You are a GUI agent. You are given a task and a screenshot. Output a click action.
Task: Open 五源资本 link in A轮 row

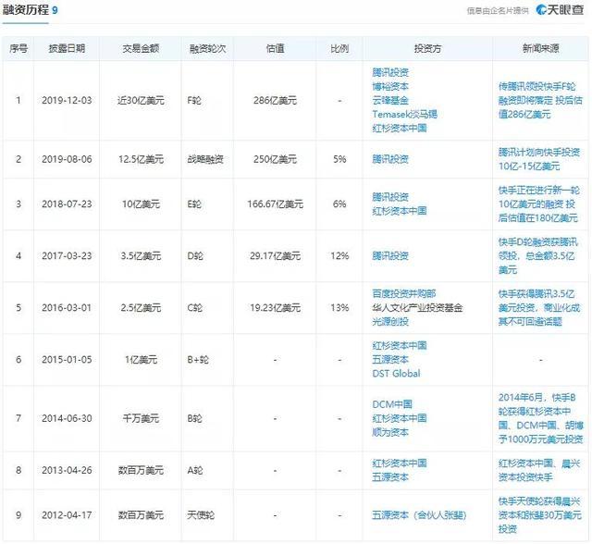(x=390, y=476)
